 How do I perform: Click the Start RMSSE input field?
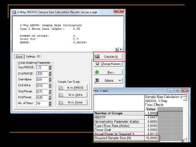[42, 68]
